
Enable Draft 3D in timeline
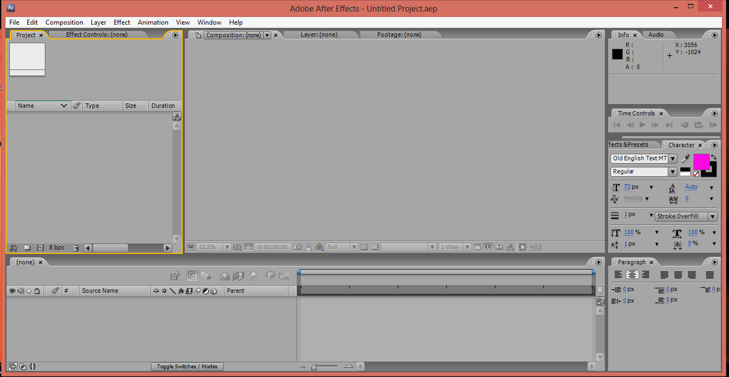pos(206,276)
